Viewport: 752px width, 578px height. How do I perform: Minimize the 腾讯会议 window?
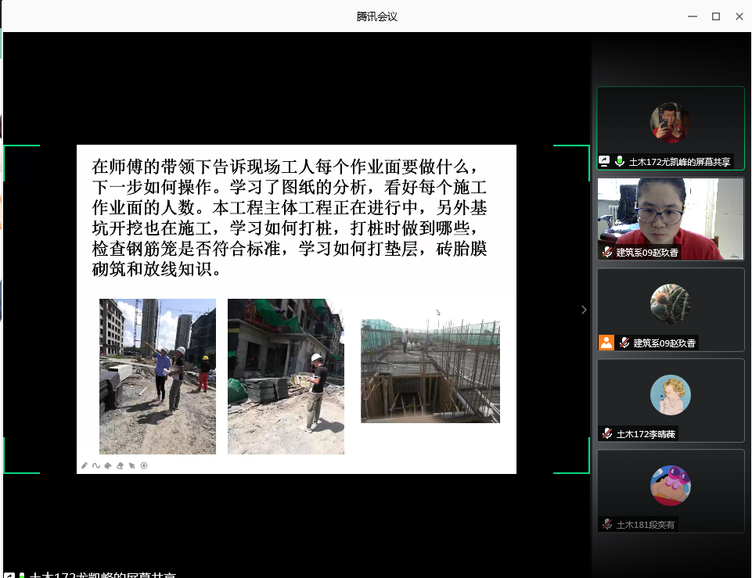click(x=692, y=16)
